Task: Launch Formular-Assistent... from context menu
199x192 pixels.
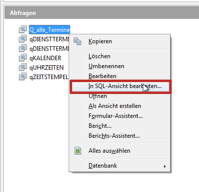Action: pyautogui.click(x=119, y=116)
